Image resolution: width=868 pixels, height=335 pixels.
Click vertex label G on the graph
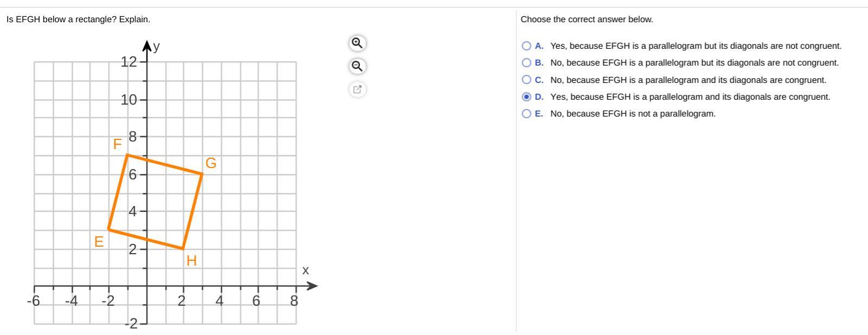(211, 163)
